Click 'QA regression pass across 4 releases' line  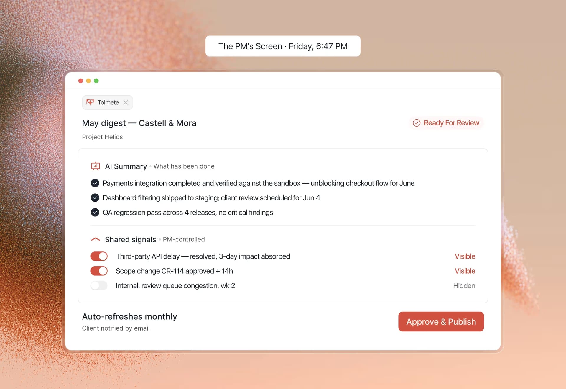[x=188, y=213]
